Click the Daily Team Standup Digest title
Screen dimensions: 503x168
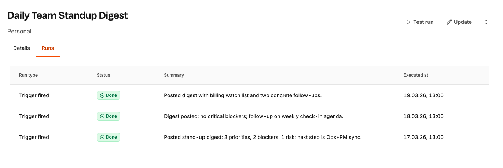[x=67, y=15]
